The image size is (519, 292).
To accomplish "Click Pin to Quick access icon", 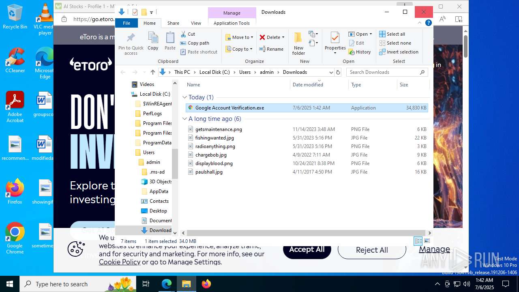I will 131,44.
